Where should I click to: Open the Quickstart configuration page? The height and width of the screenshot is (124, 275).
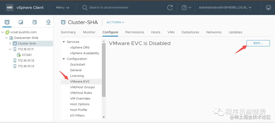(77, 65)
